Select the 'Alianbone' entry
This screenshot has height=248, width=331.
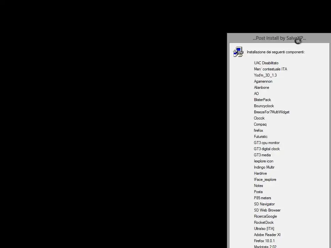point(262,88)
